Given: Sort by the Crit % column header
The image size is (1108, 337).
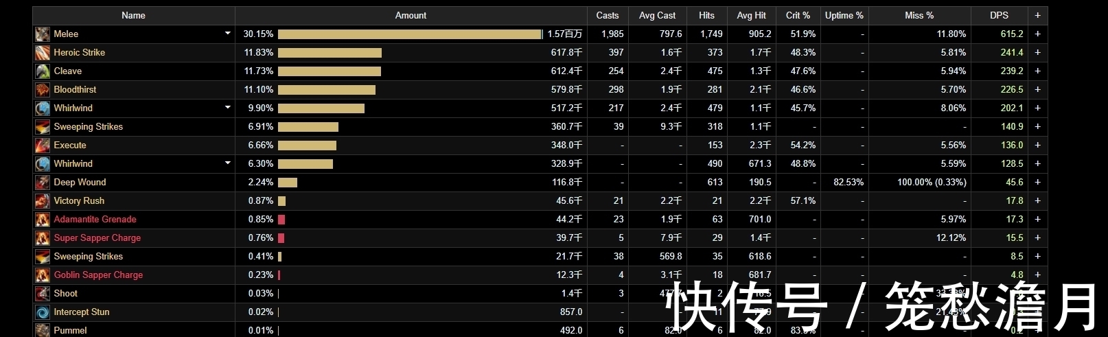Looking at the screenshot, I should coord(798,15).
